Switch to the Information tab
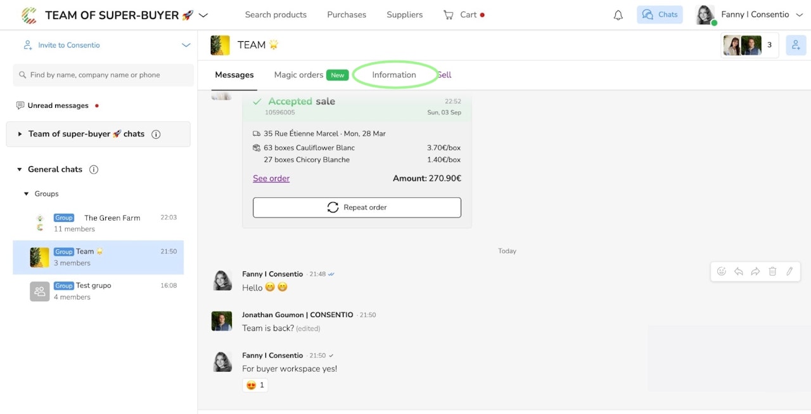811x414 pixels. click(x=394, y=75)
